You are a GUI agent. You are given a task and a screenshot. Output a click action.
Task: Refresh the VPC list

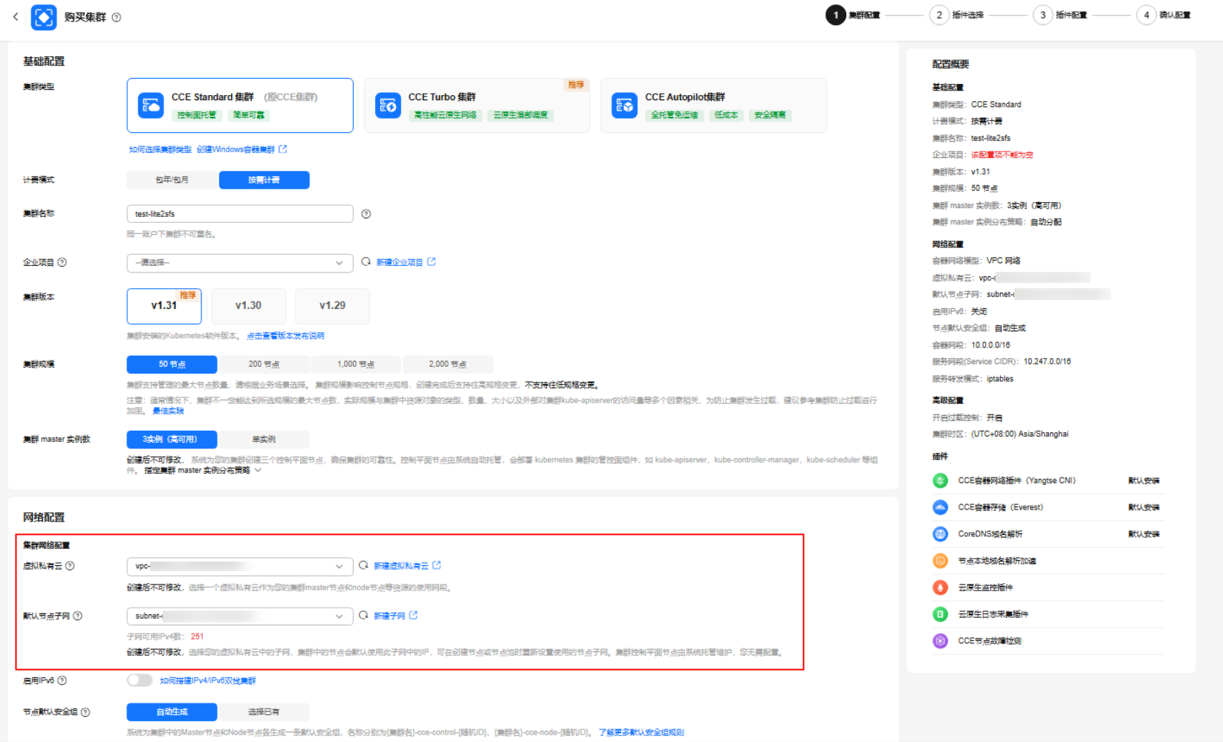(x=363, y=565)
